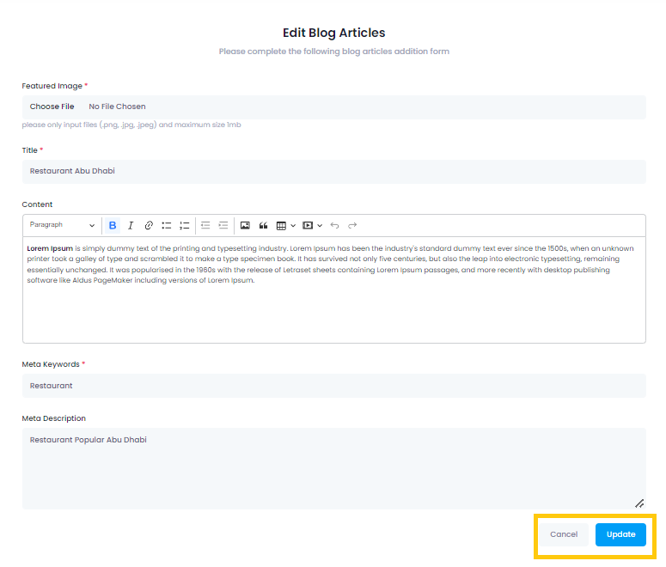This screenshot has width=666, height=567.
Task: Click the decrease indent icon
Action: 205,225
